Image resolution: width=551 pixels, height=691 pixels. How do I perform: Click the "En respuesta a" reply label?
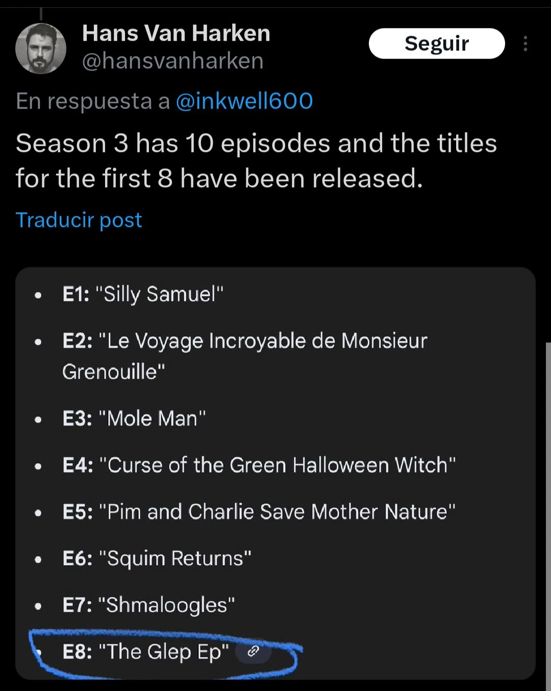point(92,101)
